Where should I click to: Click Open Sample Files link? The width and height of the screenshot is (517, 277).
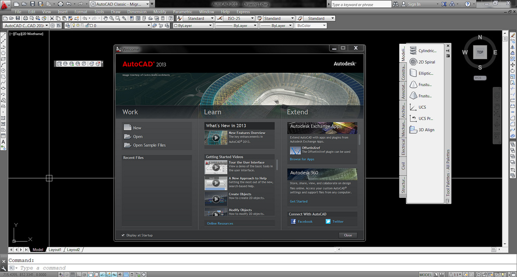tap(149, 145)
